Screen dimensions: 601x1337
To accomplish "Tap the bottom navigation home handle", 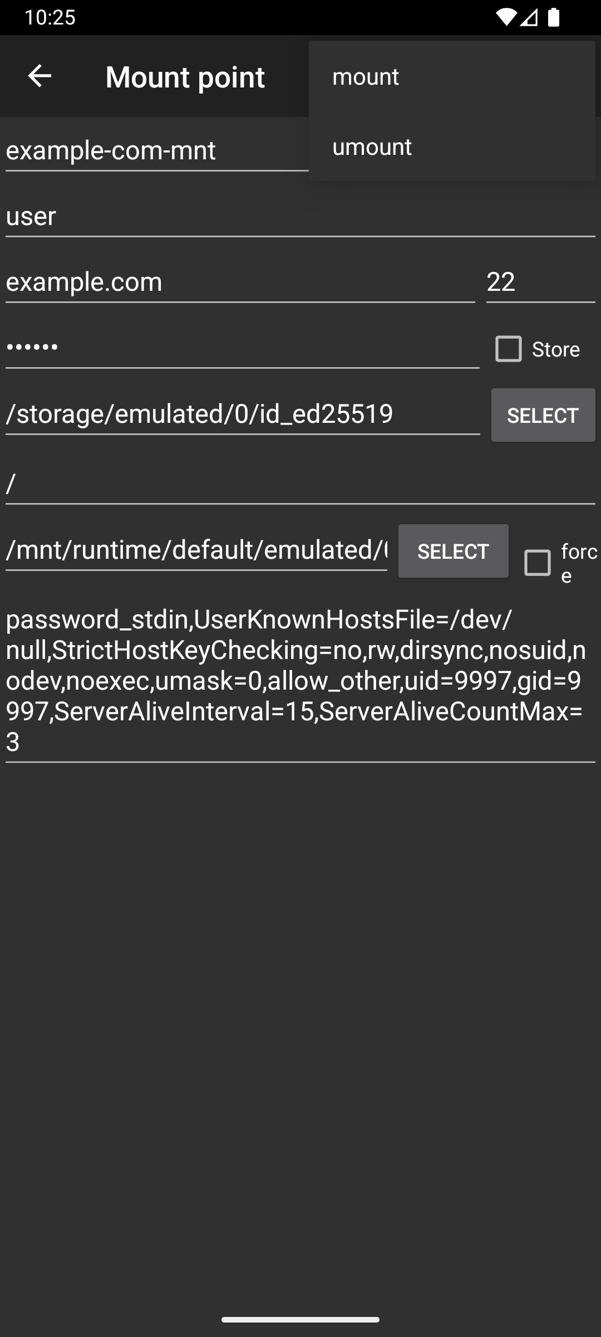I will (300, 1319).
